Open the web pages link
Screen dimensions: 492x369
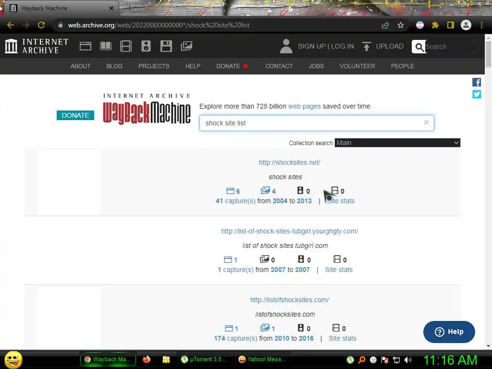304,106
